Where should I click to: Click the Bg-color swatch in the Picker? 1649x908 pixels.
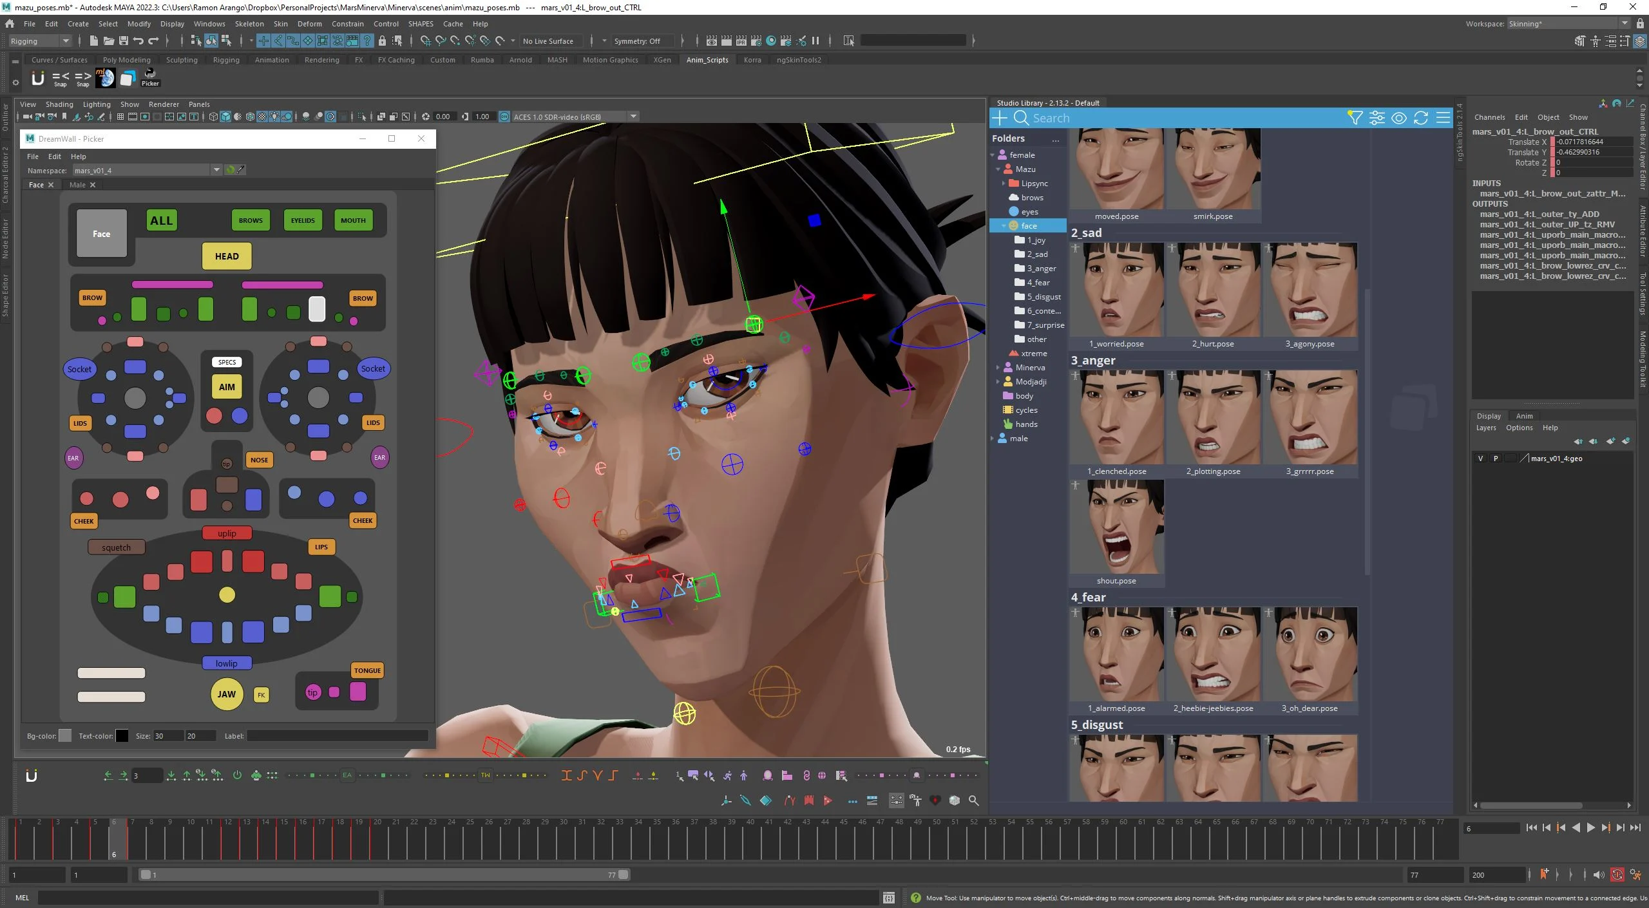(x=65, y=736)
